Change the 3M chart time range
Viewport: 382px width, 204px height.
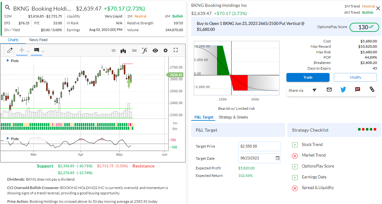point(134,51)
